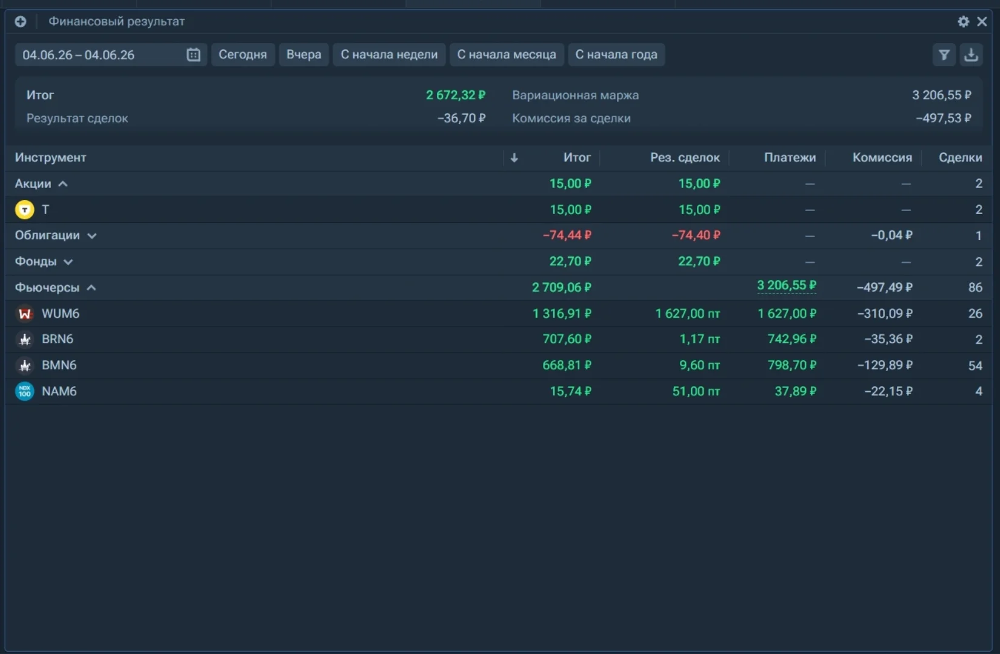The image size is (1000, 654).
Task: Click the –74,44 ₽ bonds total
Action: coord(567,235)
